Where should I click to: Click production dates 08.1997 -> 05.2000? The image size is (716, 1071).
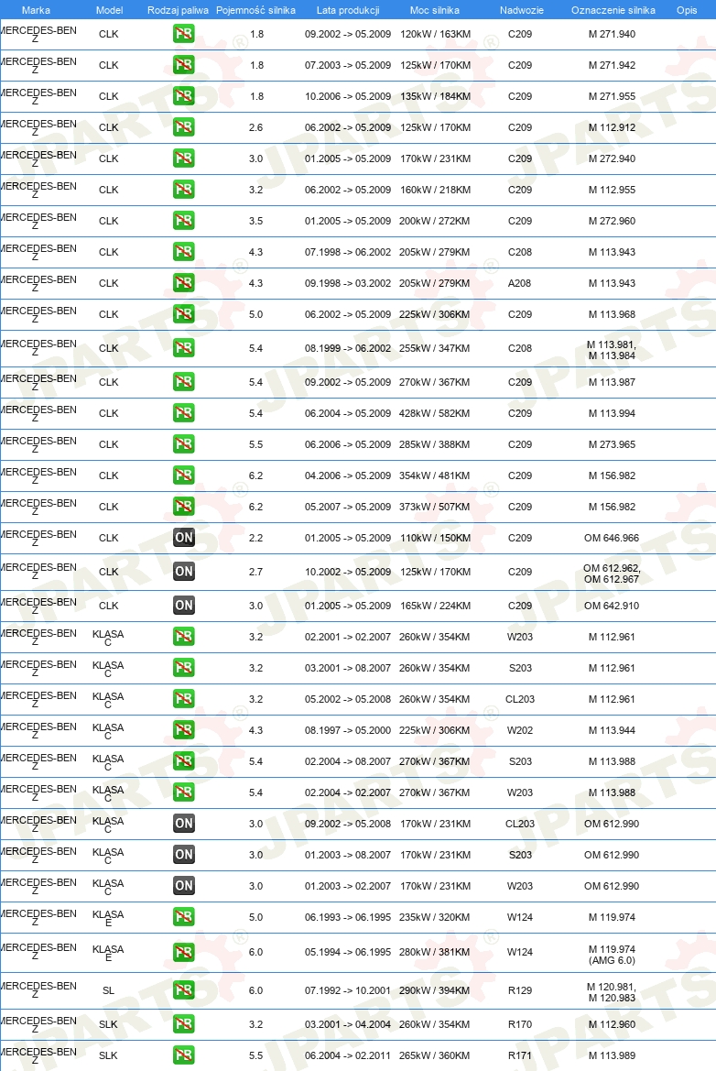click(x=348, y=730)
